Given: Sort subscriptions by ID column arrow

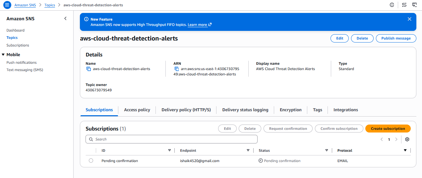Looking at the screenshot, I should (x=169, y=150).
